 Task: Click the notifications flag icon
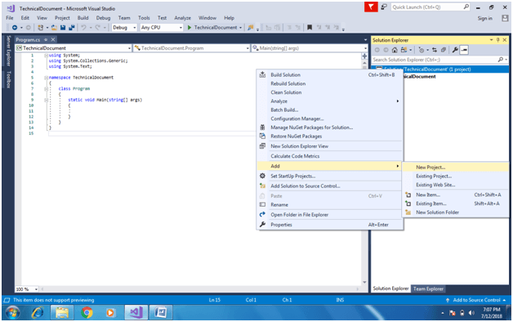pos(371,7)
